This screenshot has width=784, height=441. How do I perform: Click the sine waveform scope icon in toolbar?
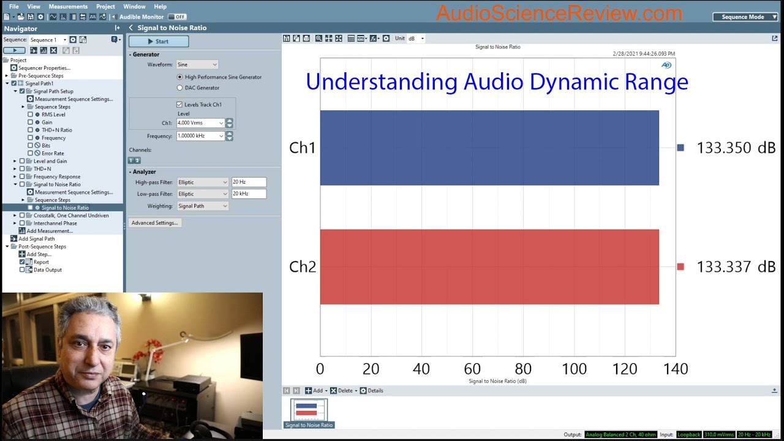tap(53, 17)
